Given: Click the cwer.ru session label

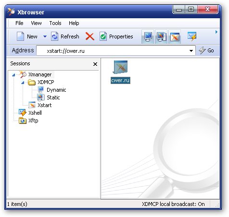Looking at the screenshot, I should (120, 80).
